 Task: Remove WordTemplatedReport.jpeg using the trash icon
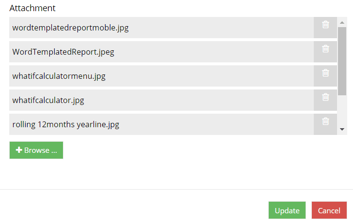pyautogui.click(x=325, y=48)
